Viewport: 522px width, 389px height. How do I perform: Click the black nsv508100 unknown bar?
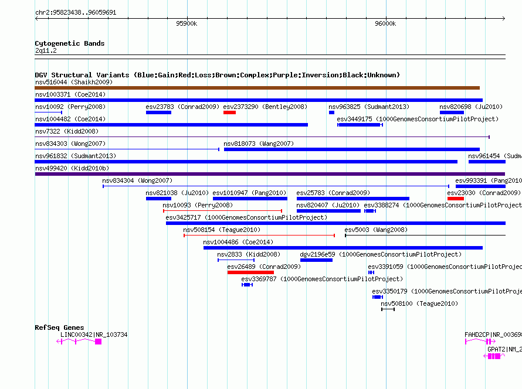(388, 309)
